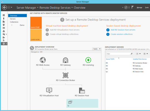Open Dashboard grid icon in sidebar
The height and width of the screenshot is (111, 150).
click(4, 15)
